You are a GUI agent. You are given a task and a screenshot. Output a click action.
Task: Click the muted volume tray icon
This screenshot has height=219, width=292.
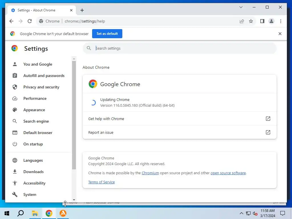coord(255,213)
